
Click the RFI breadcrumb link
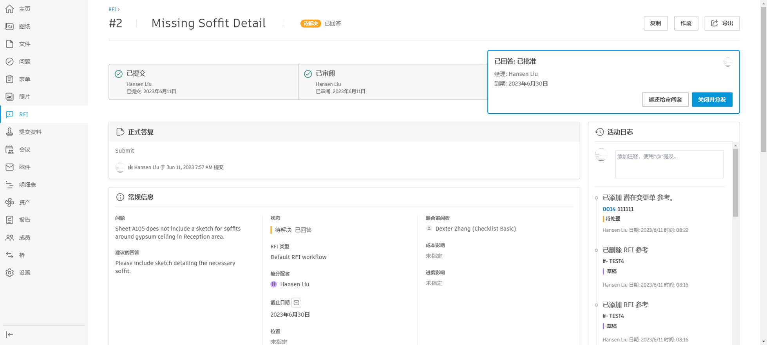(112, 9)
